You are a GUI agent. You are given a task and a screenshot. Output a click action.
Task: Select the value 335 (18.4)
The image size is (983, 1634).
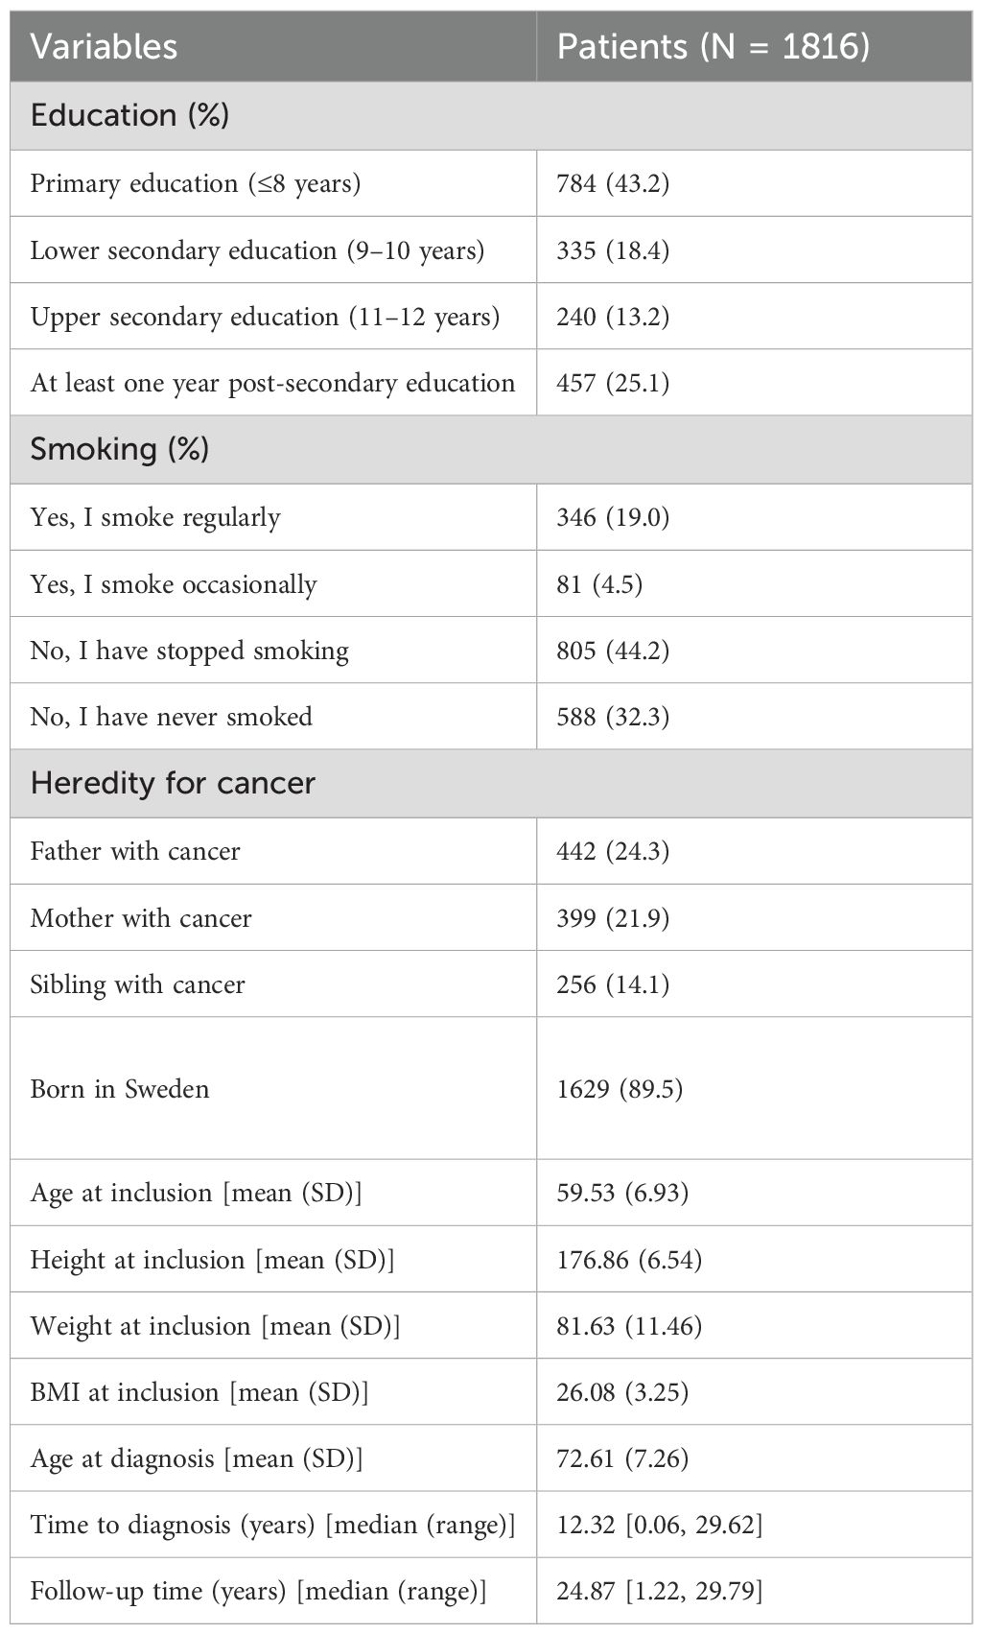tap(612, 250)
